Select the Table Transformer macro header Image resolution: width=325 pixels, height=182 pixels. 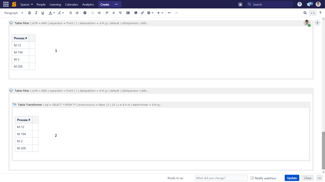tap(161, 105)
